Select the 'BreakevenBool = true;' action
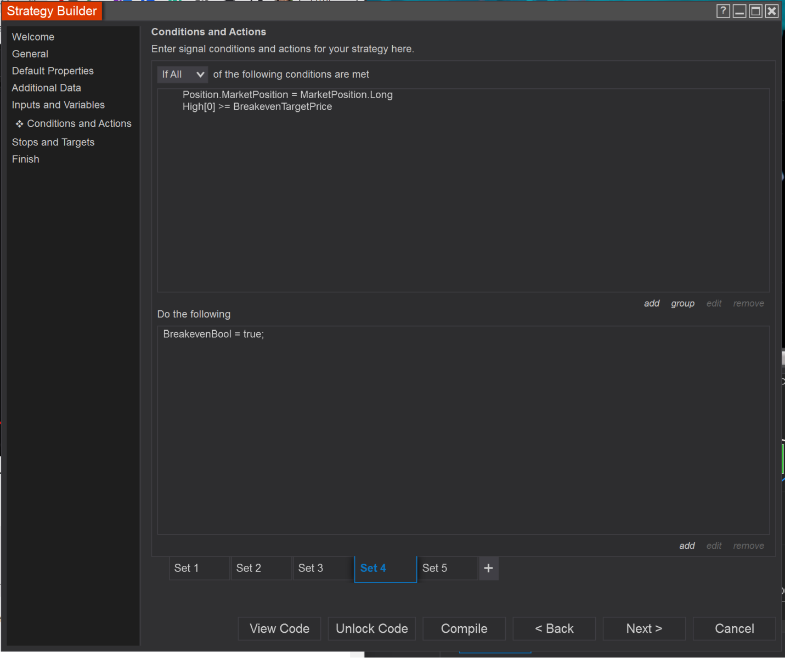The image size is (785, 658). tap(213, 334)
